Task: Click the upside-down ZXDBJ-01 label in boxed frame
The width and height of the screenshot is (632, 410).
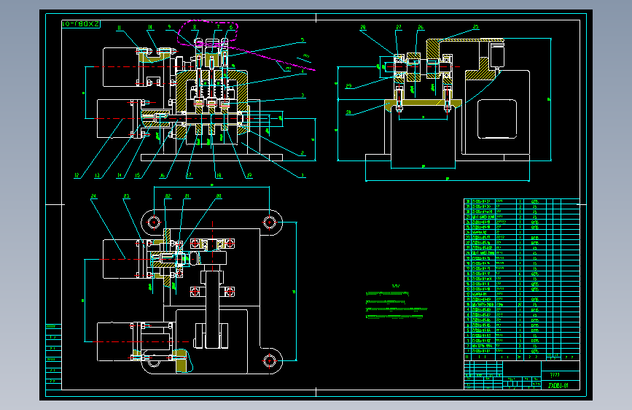Action: [x=81, y=24]
